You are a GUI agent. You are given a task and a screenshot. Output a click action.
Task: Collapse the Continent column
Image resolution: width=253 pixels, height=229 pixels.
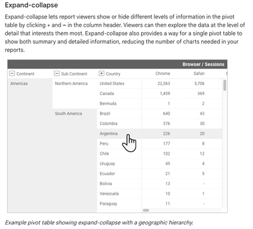click(12, 74)
